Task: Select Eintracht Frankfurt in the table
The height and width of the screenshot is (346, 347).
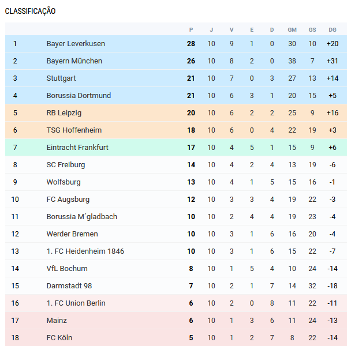Action: coord(77,148)
